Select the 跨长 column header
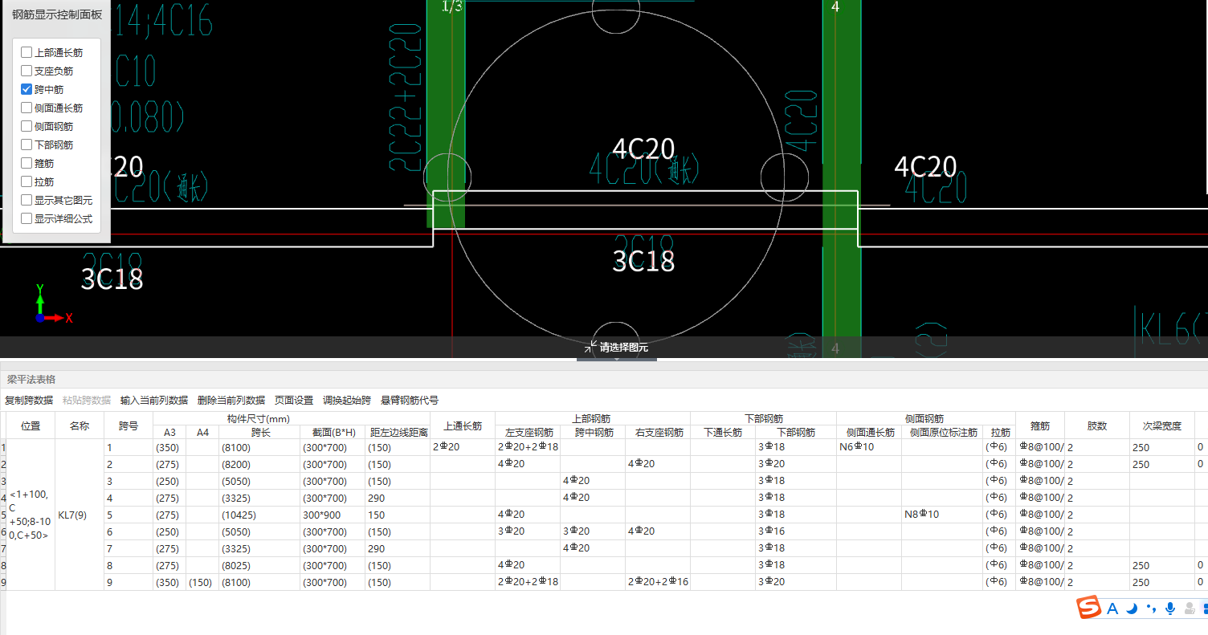Screen dimensions: 1208x635 (x=260, y=432)
